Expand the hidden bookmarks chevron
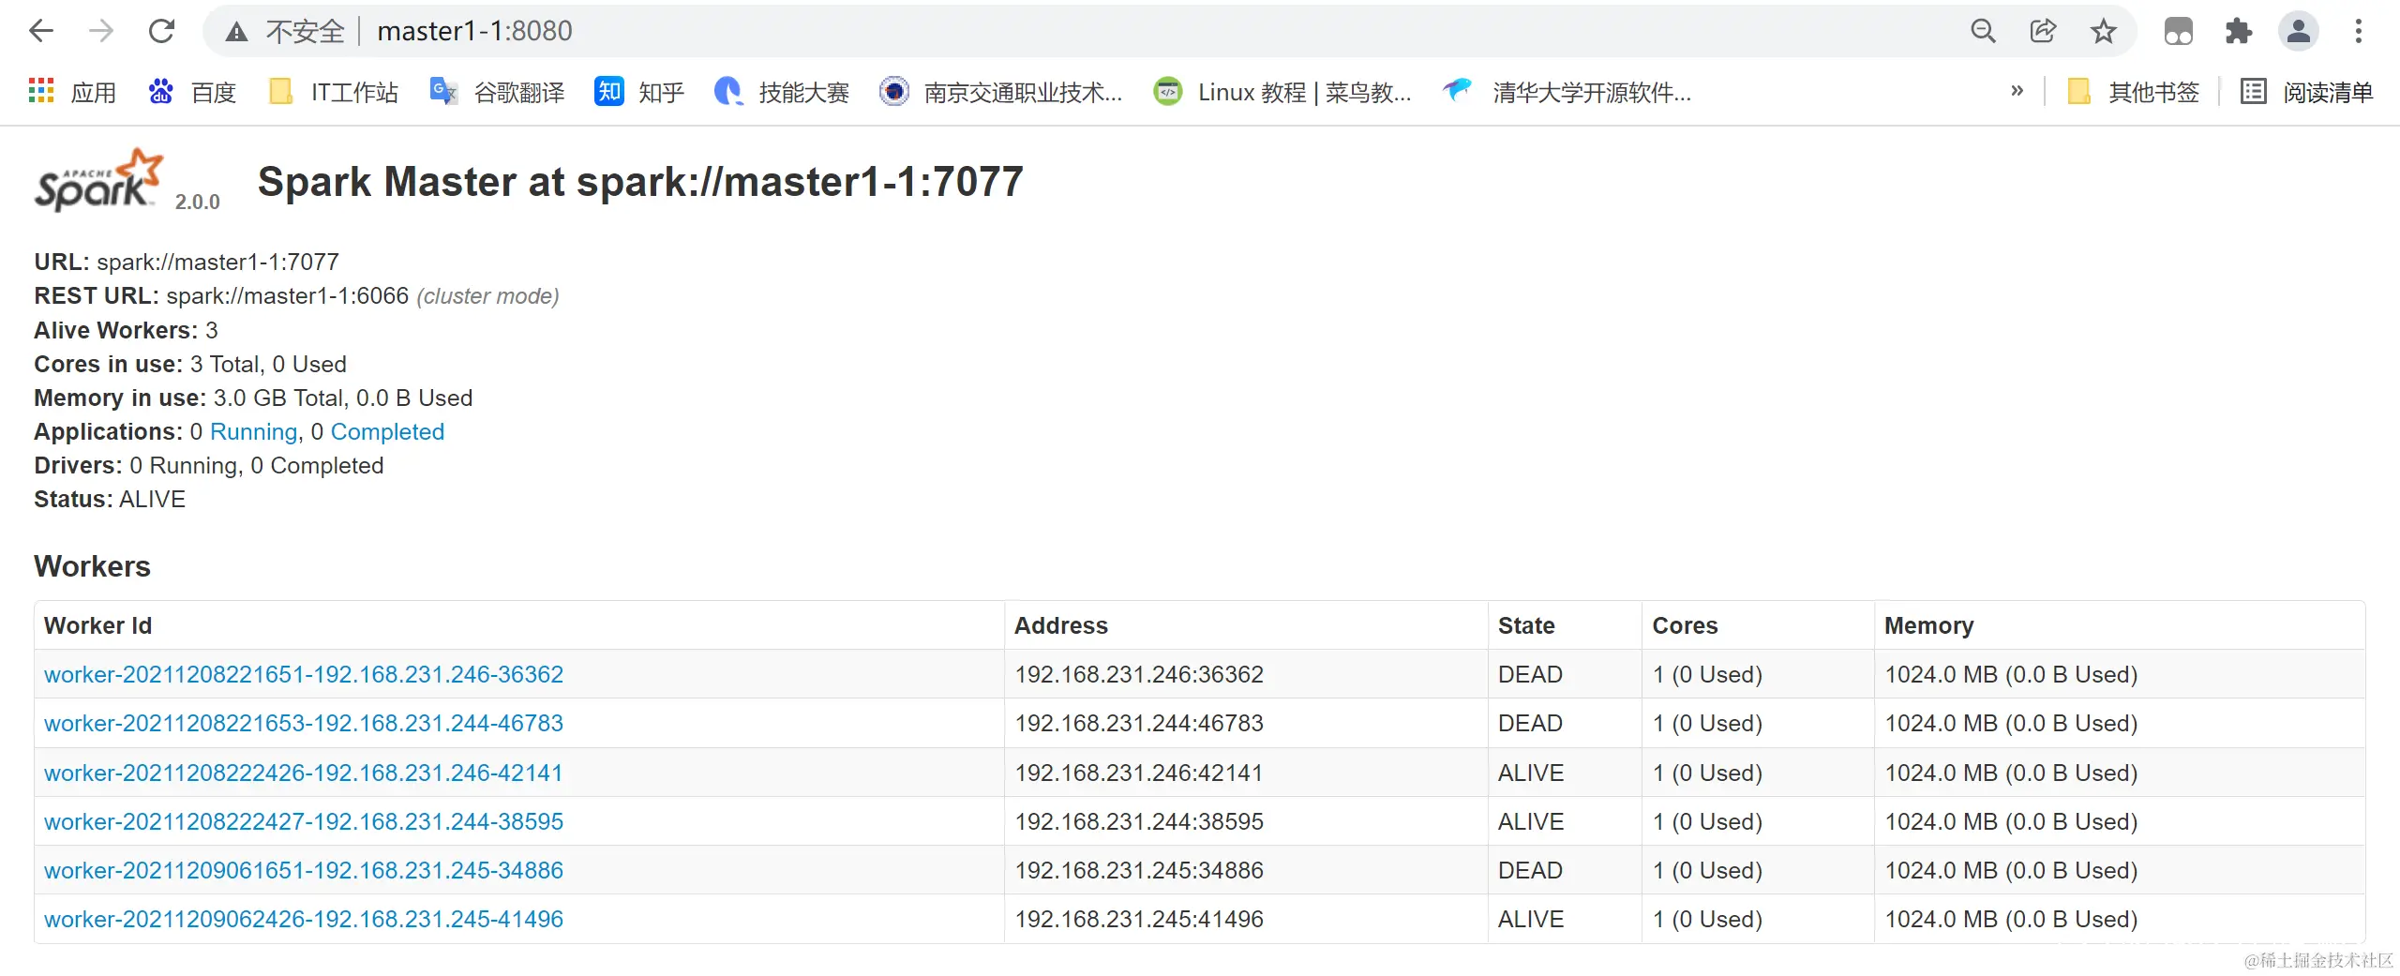Screen dimensions: 2400x976 [2017, 91]
